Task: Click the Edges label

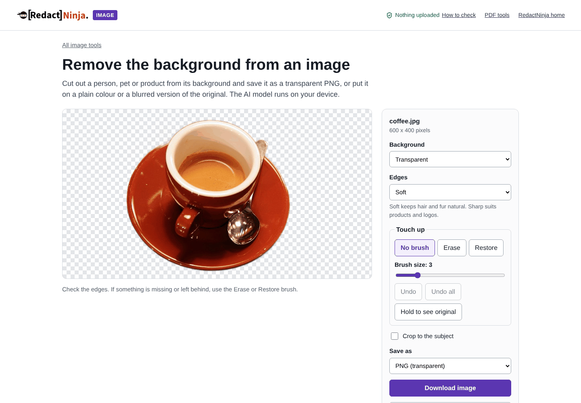Action: tap(398, 177)
